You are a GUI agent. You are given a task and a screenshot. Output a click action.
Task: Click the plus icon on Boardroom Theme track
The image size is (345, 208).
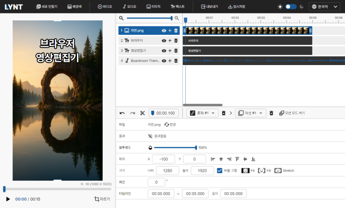pyautogui.click(x=170, y=61)
